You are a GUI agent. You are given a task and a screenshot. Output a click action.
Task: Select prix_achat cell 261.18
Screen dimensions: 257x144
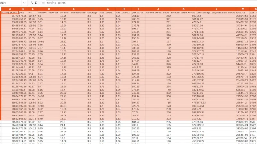[138, 16]
